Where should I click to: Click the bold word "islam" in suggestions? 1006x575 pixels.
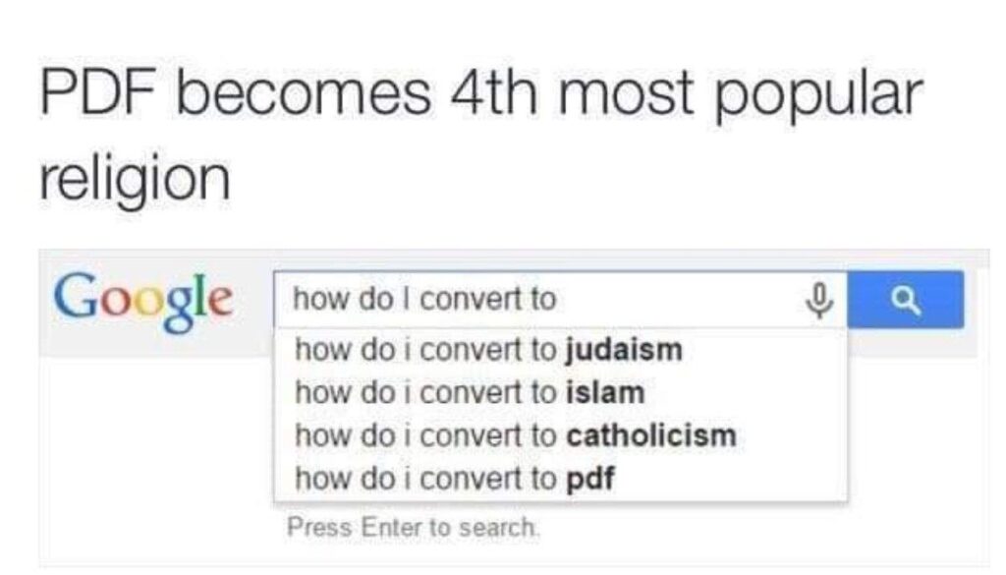click(606, 393)
